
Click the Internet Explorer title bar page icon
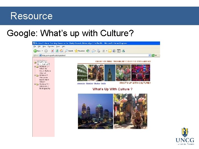(x=34, y=43)
